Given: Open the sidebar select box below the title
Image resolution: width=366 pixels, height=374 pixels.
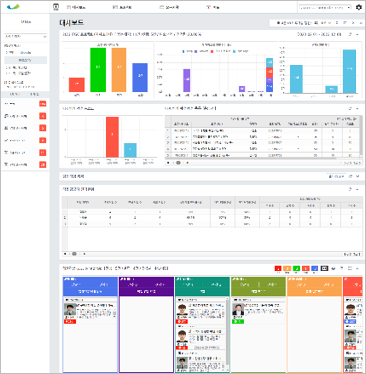Looking at the screenshot, I should pyautogui.click(x=26, y=36).
